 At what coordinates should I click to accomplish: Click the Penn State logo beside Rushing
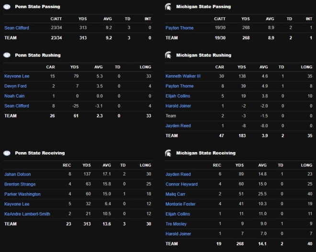click(x=7, y=55)
